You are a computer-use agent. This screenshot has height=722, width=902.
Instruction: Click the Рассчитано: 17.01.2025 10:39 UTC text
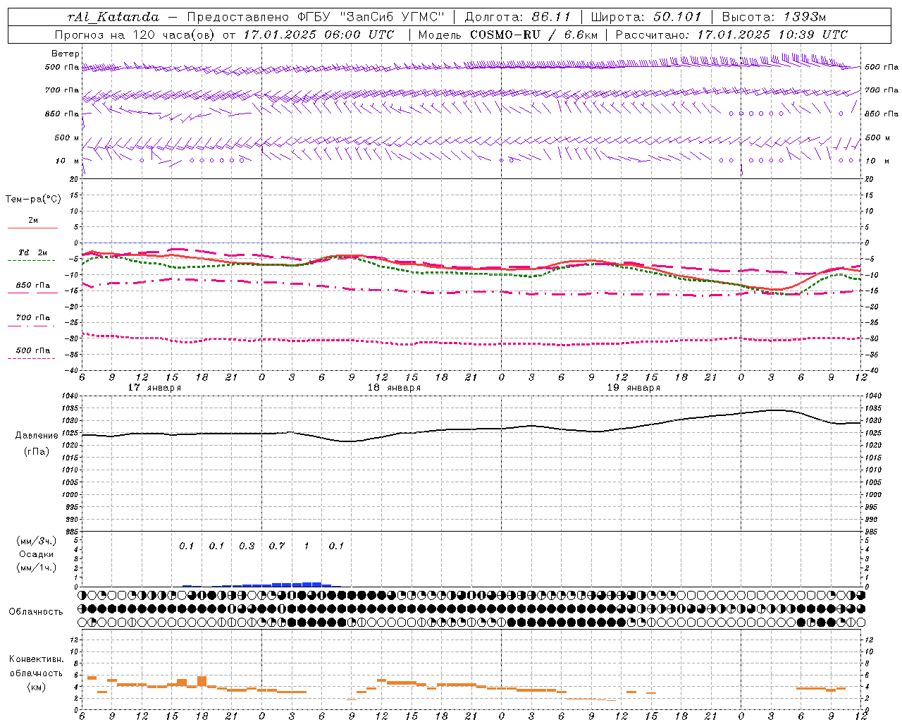pyautogui.click(x=731, y=35)
